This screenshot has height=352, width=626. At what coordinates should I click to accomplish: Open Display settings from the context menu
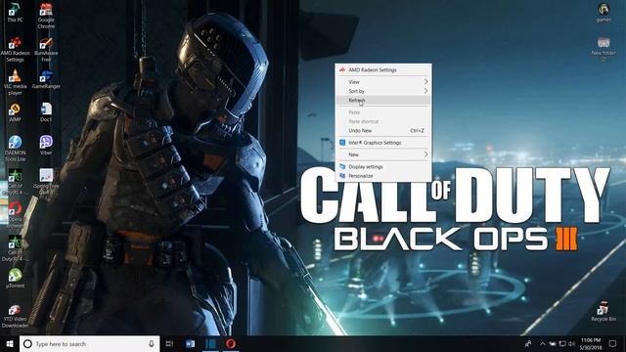tap(383, 167)
